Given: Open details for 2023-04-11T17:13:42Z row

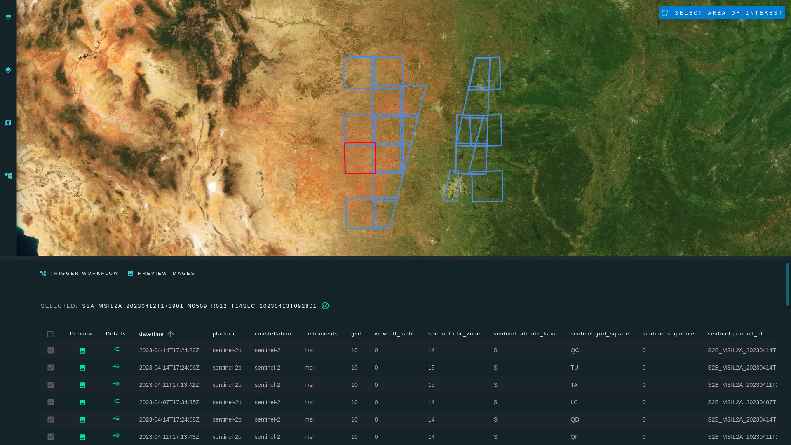Looking at the screenshot, I should click(x=116, y=384).
